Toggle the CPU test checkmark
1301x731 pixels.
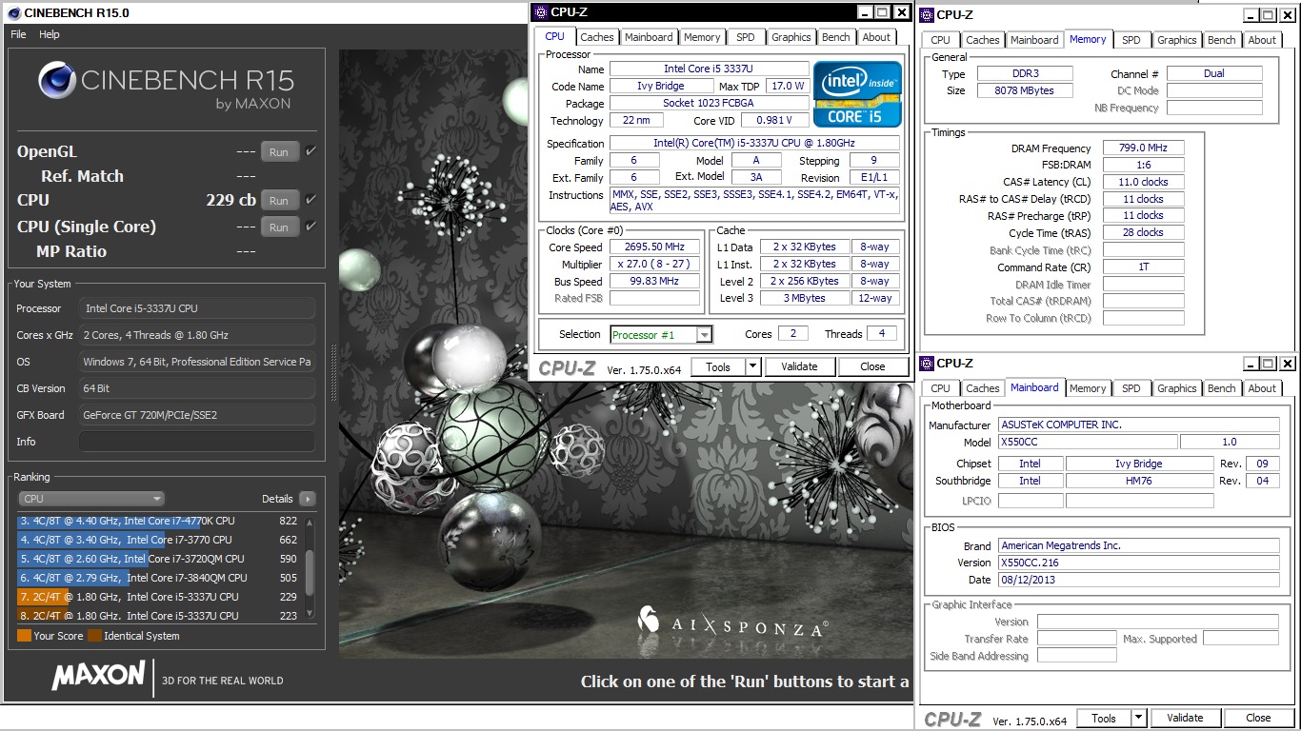pyautogui.click(x=310, y=200)
